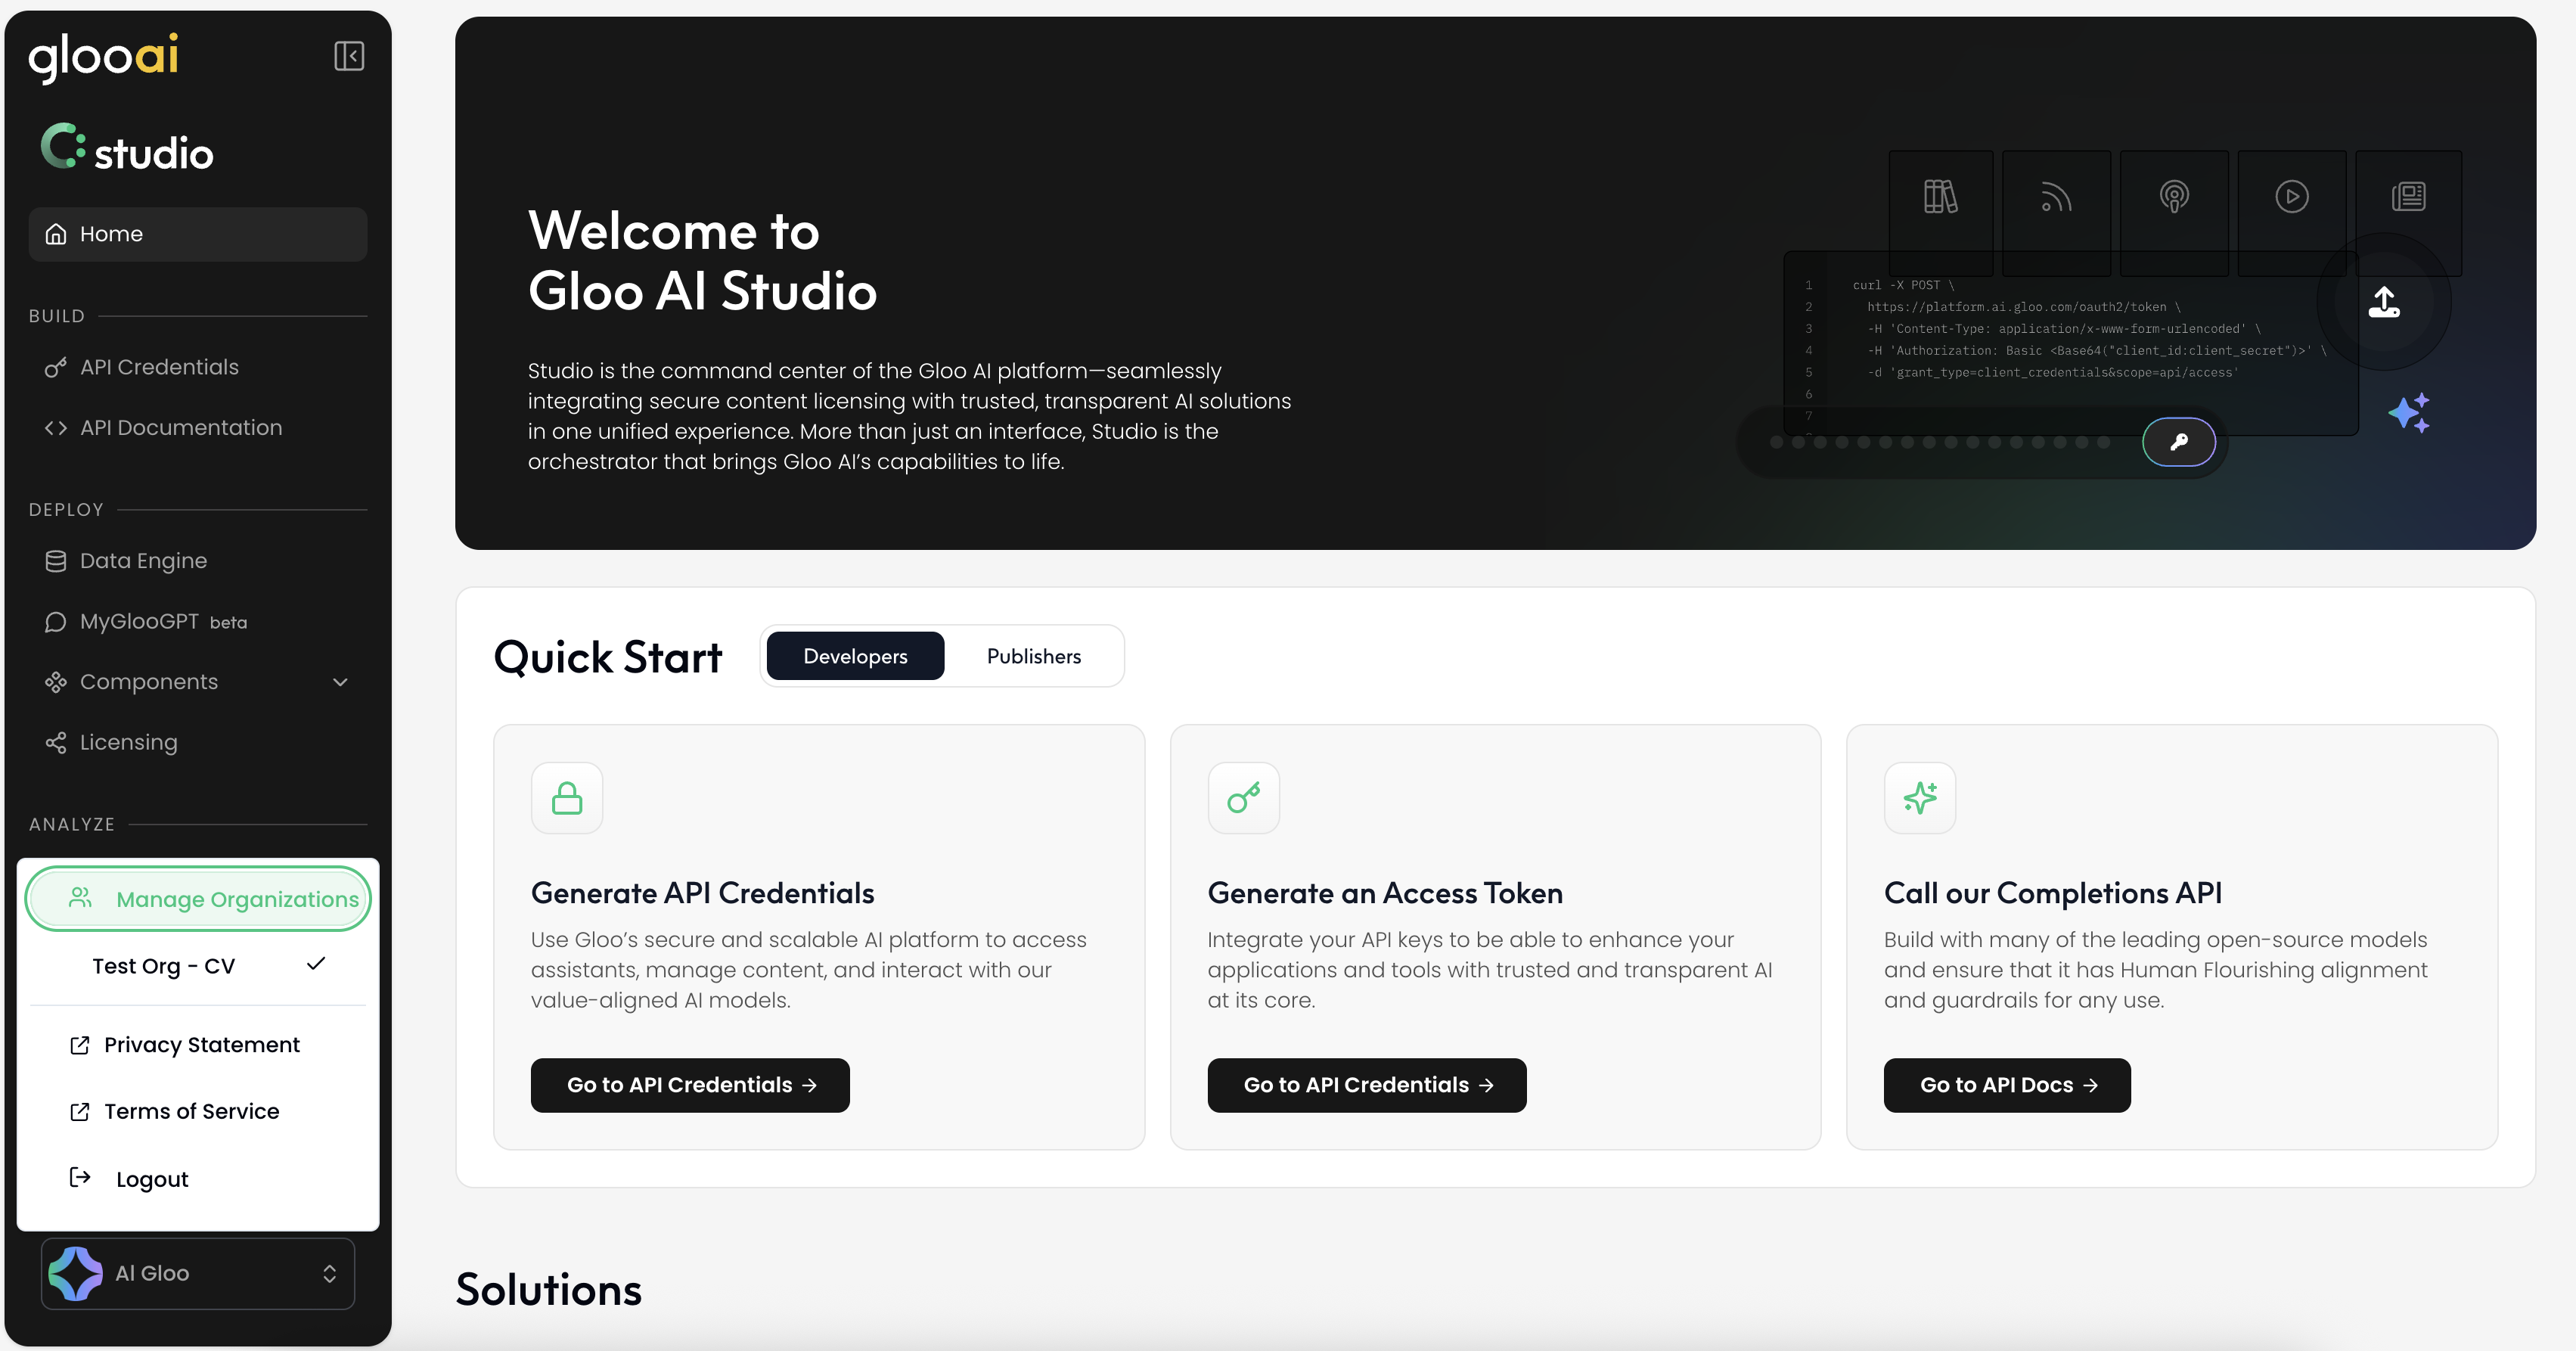Select Test Org - CV organization
2576x1351 pixels.
[x=198, y=966]
